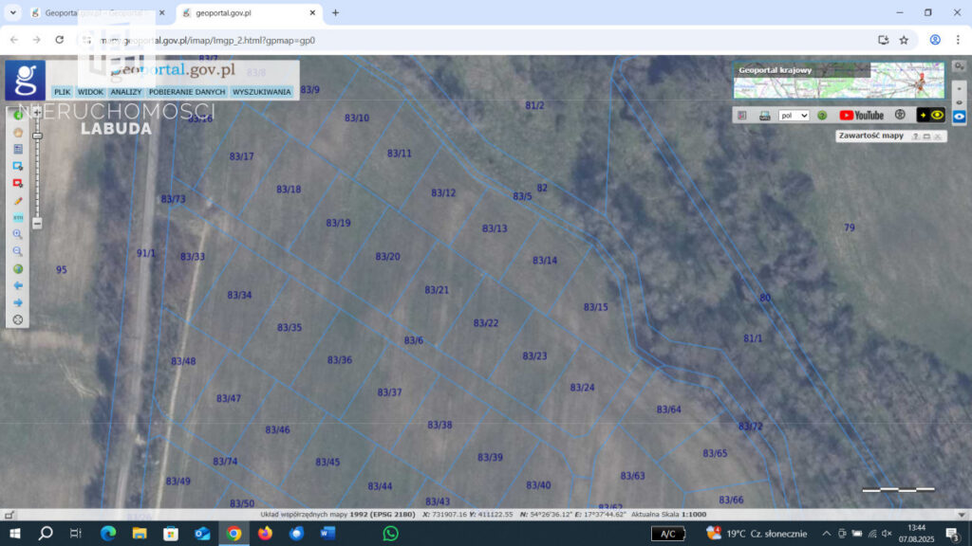Open the ANALIZY menu
The width and height of the screenshot is (972, 546).
tap(125, 92)
